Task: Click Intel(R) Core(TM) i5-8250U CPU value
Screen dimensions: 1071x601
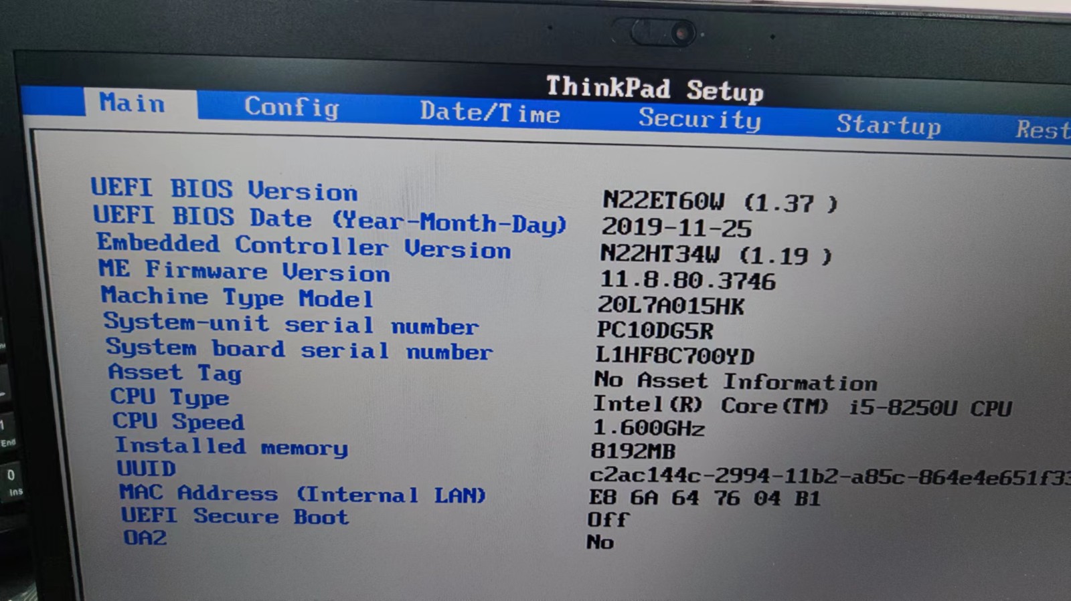Action: 802,406
